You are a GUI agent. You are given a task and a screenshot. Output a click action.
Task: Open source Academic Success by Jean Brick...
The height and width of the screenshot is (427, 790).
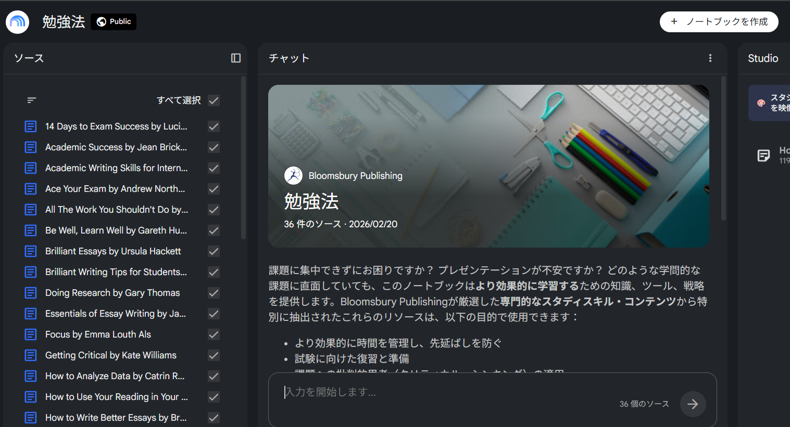point(116,147)
